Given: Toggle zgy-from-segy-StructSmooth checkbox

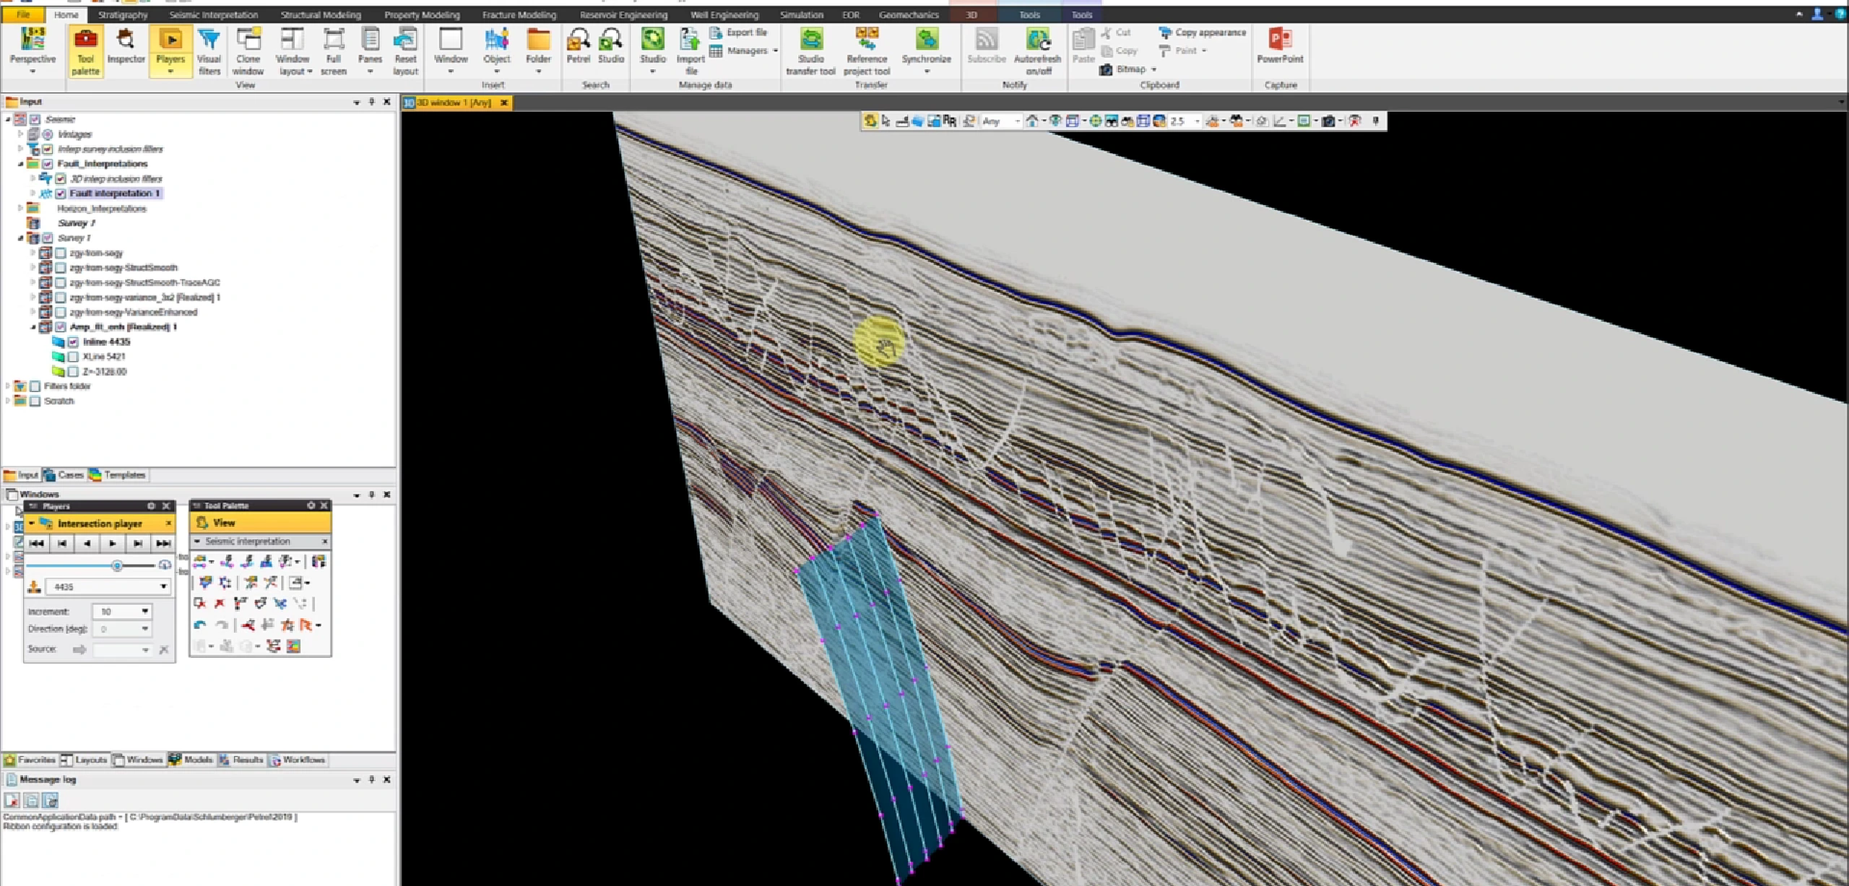Looking at the screenshot, I should point(61,268).
